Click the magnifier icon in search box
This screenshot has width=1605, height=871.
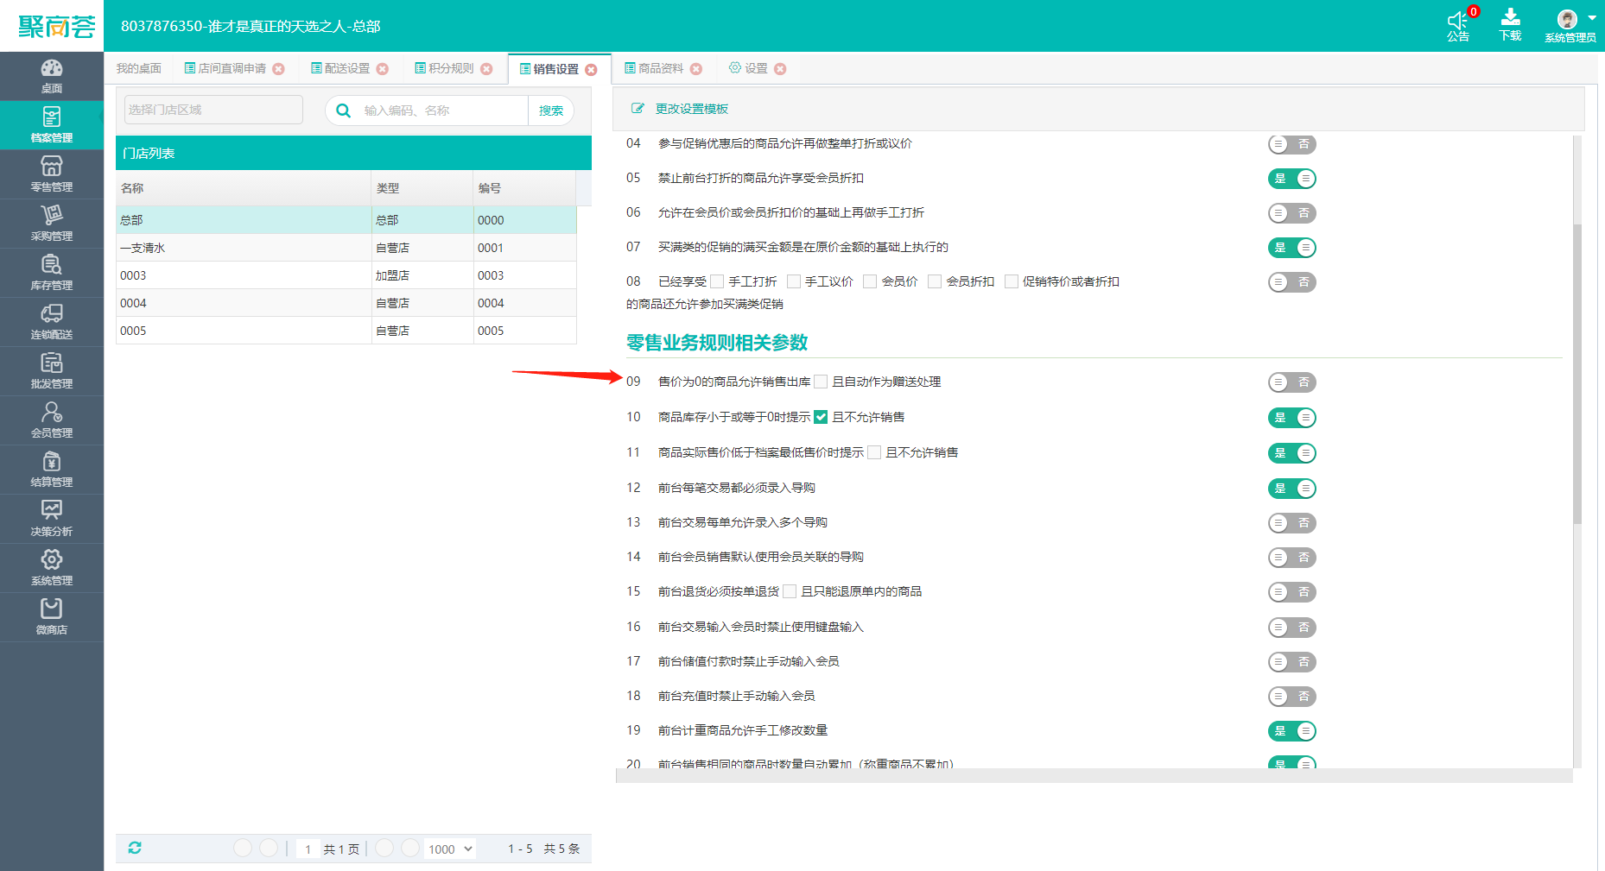(343, 110)
